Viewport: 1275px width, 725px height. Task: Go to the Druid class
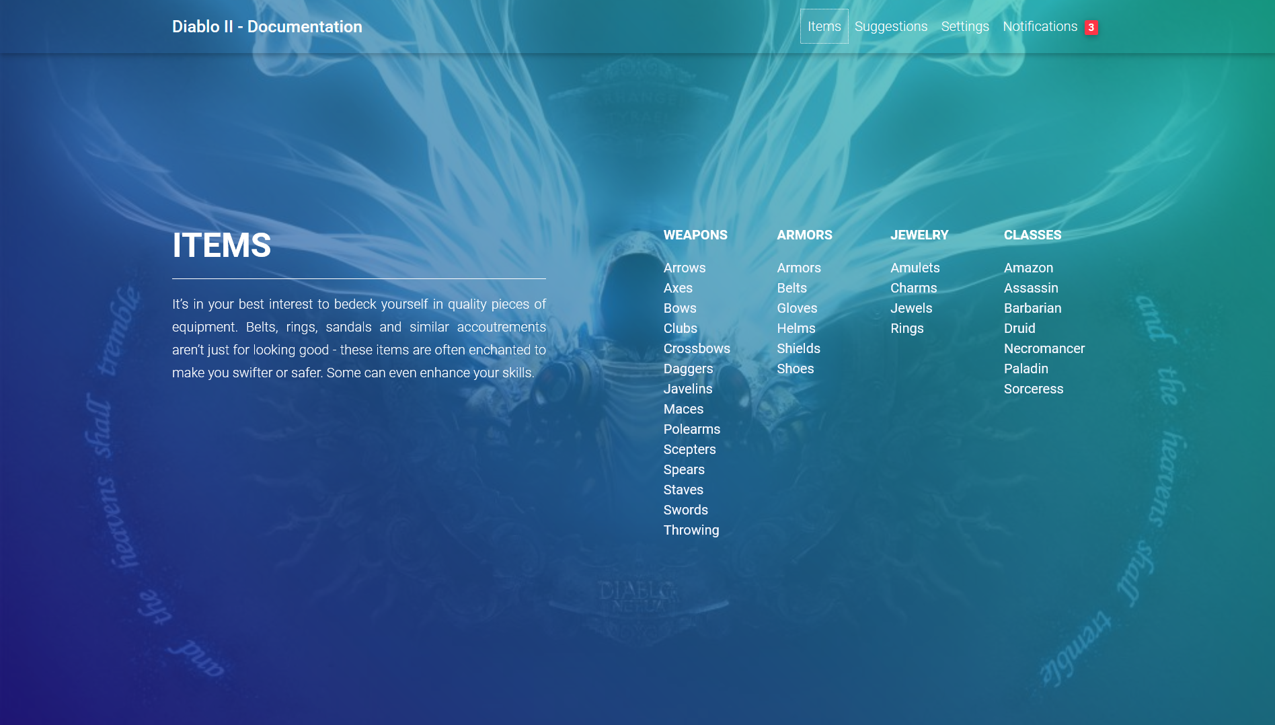1019,328
